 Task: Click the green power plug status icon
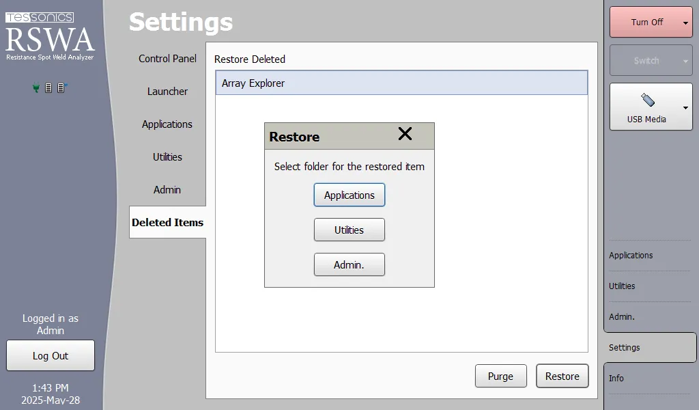36,88
